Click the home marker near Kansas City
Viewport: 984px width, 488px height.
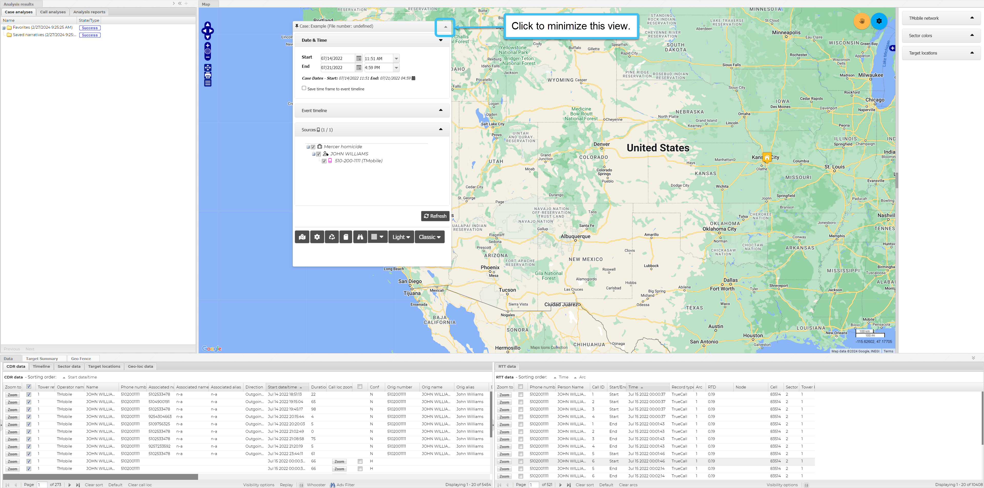(767, 158)
